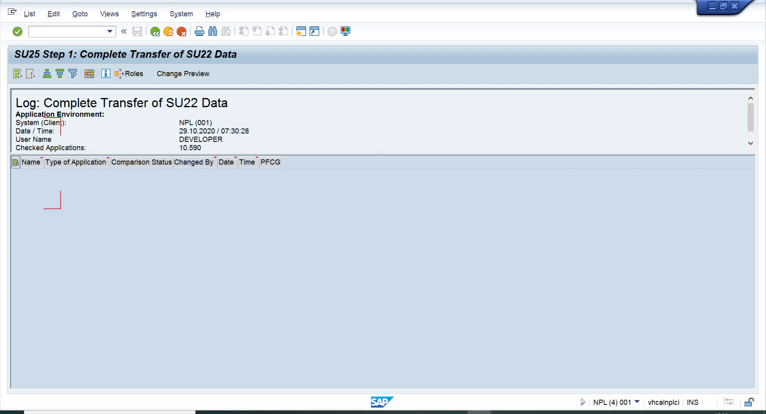
Task: Click the orange Exit icon
Action: point(168,31)
